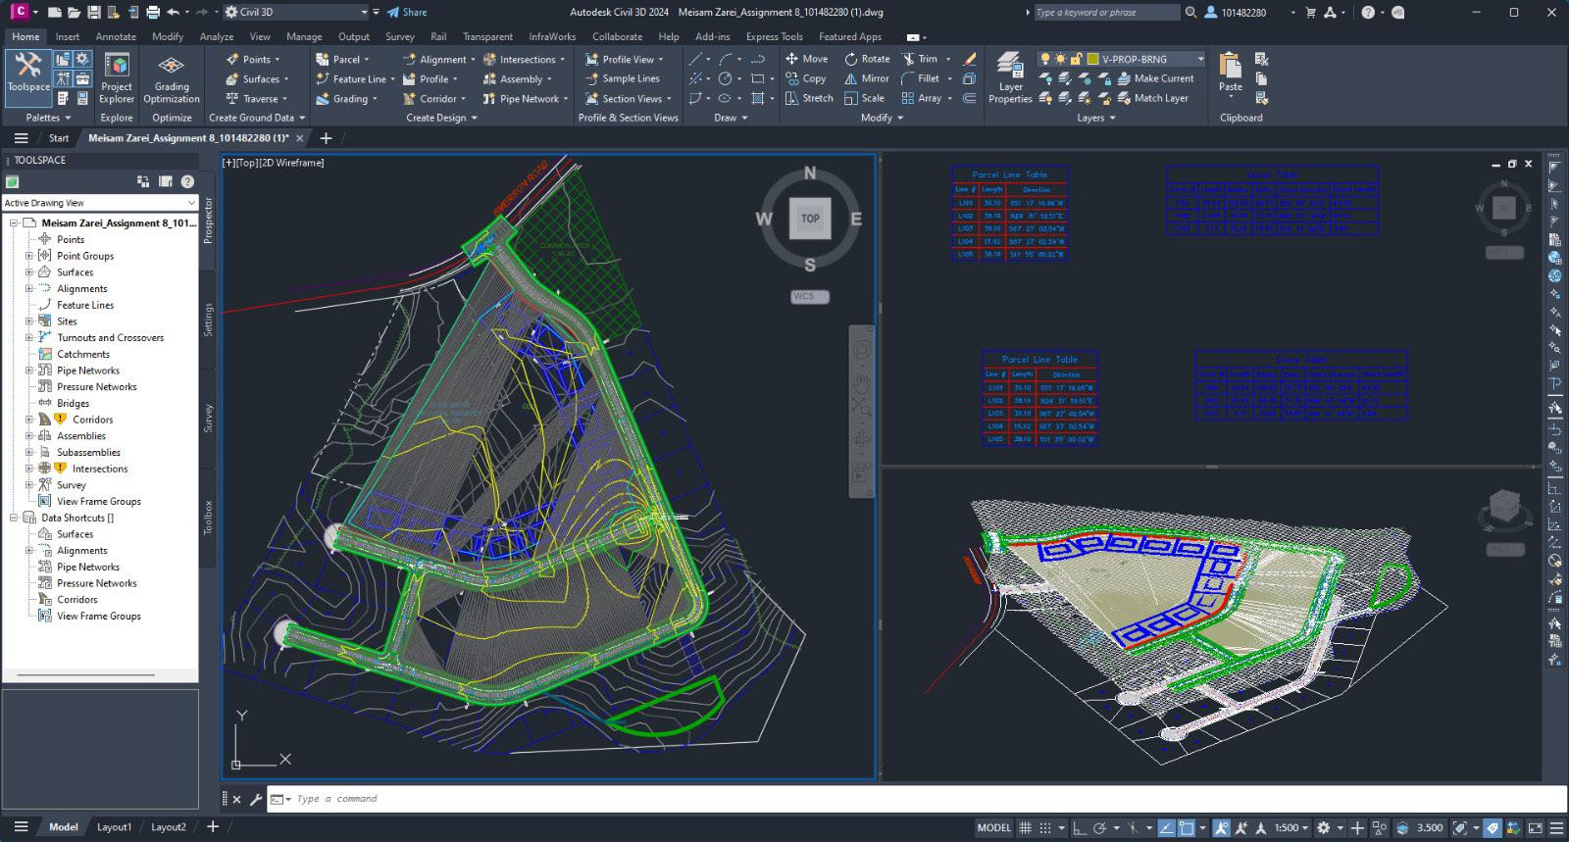Open the Toolspace palette
Image resolution: width=1569 pixels, height=842 pixels.
(28, 74)
